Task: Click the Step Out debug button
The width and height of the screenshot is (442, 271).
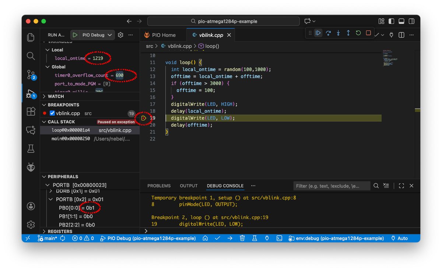Action: click(348, 33)
